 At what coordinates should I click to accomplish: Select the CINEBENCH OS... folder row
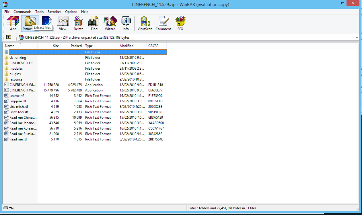pos(85,63)
